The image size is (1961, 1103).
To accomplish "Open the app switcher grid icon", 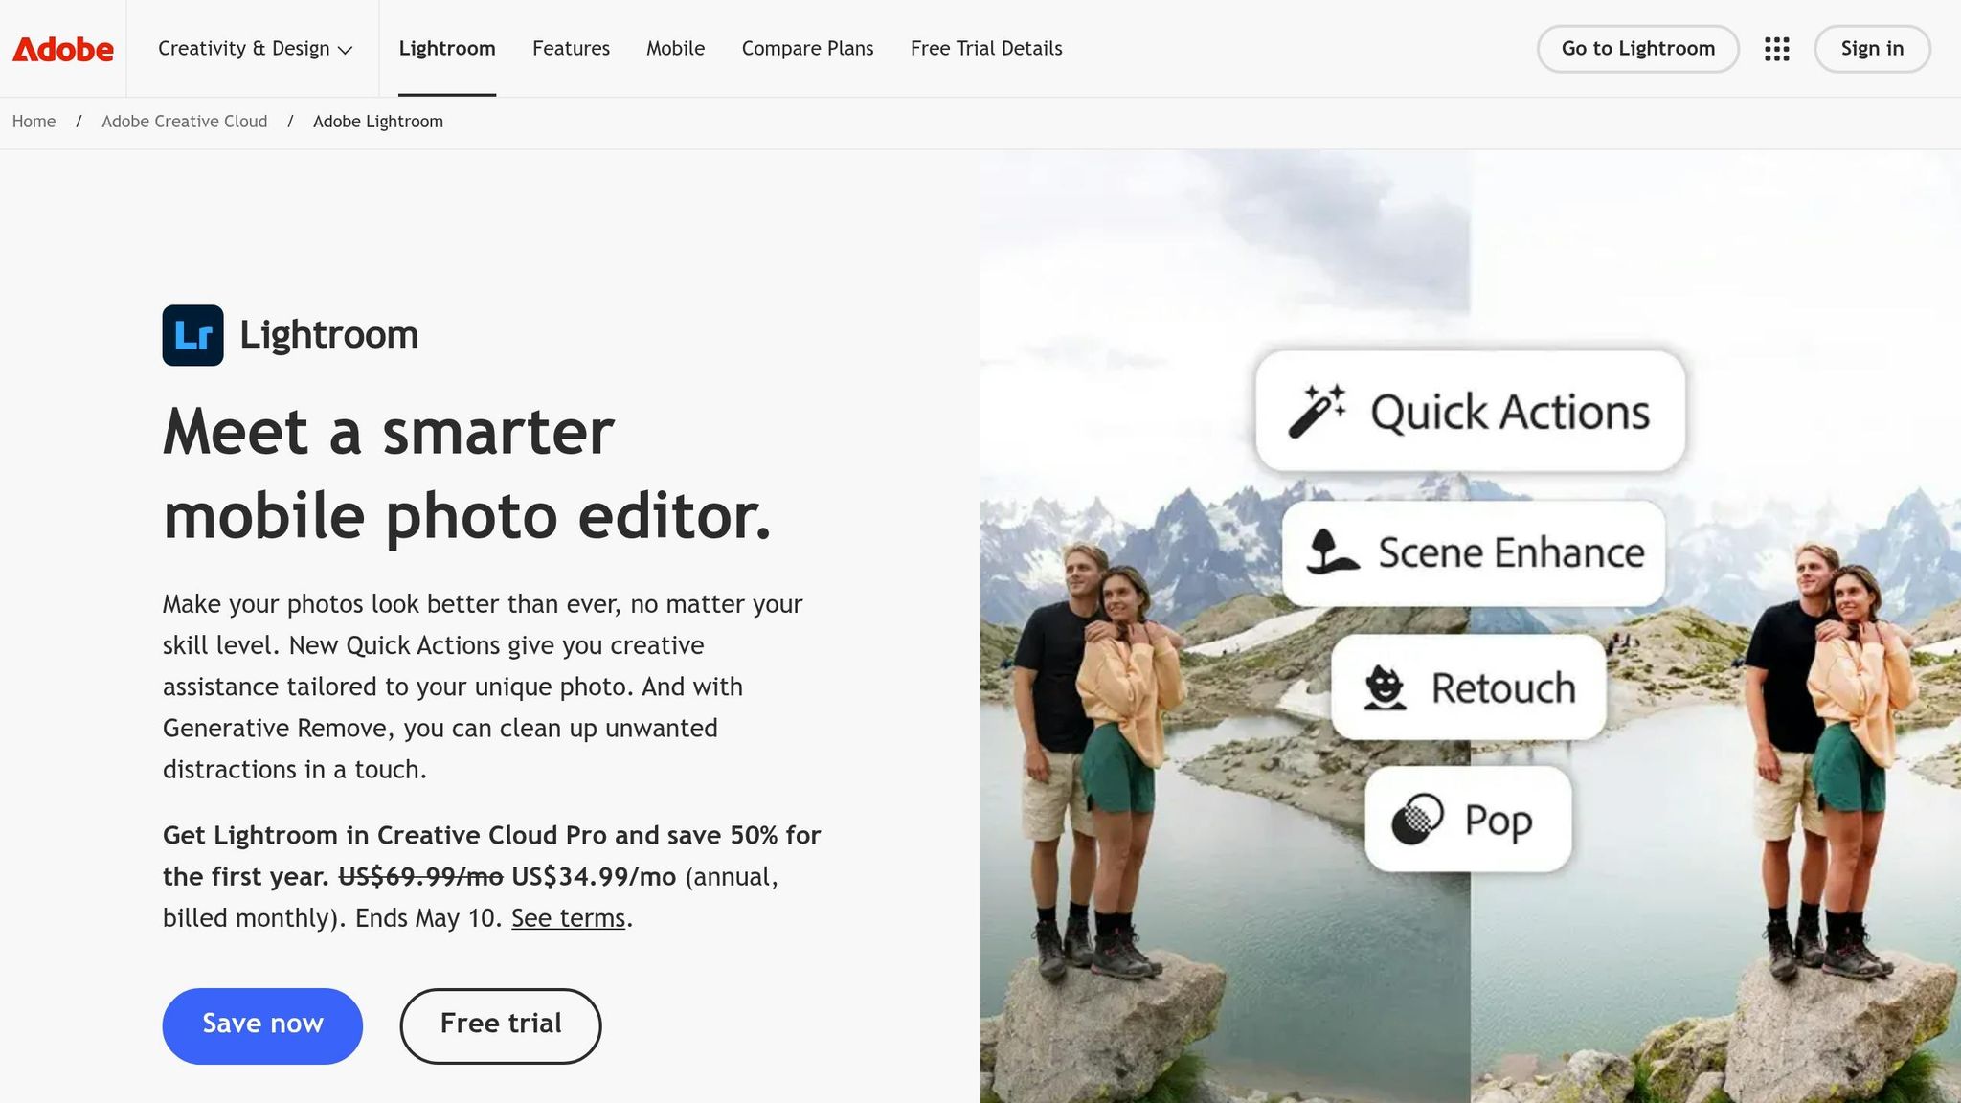I will tap(1777, 49).
